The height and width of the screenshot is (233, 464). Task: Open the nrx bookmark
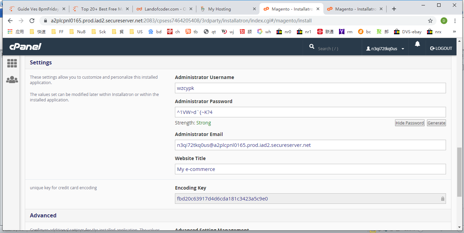434,32
